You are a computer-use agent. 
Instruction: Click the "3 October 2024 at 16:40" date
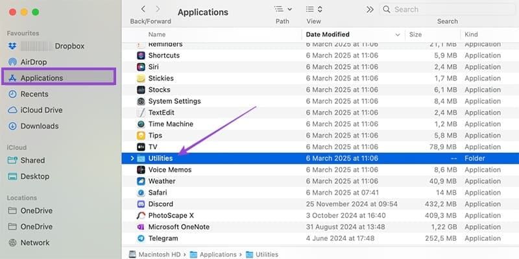[346, 216]
